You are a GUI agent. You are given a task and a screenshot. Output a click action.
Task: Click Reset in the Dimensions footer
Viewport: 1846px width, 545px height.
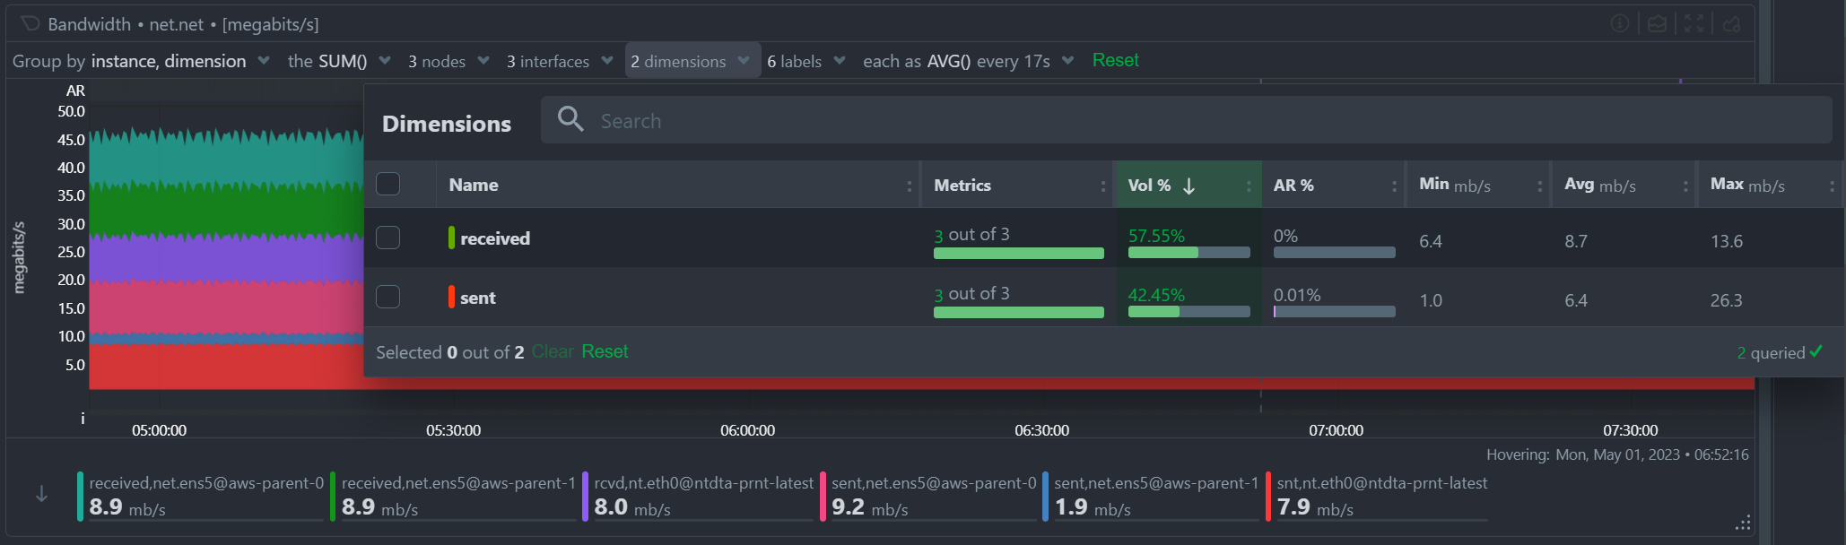605,351
